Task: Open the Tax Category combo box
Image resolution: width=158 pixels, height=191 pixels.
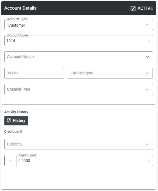Action: click(x=110, y=73)
